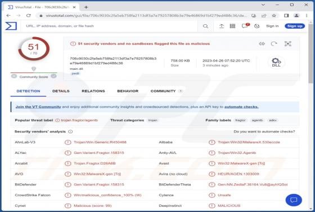Click the community score downvote icon
Viewport: 315px width, 212px height.
(x=14, y=76)
